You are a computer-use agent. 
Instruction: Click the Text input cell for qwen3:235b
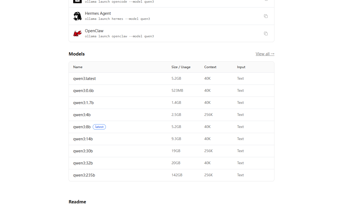[x=240, y=175]
